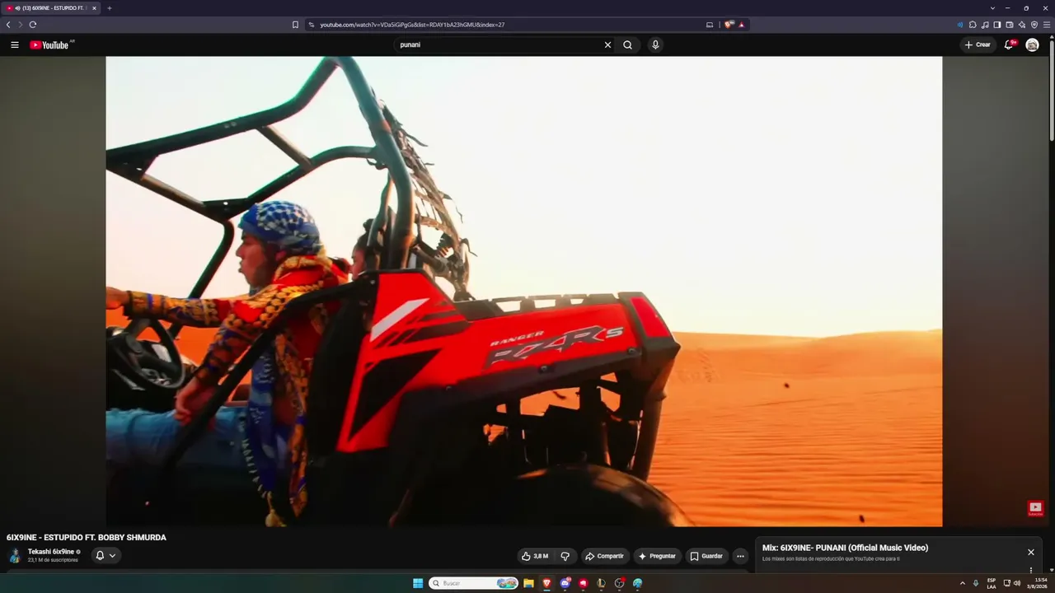1055x593 pixels.
Task: Open the Leo AI sparkle icon
Action: [1022, 25]
